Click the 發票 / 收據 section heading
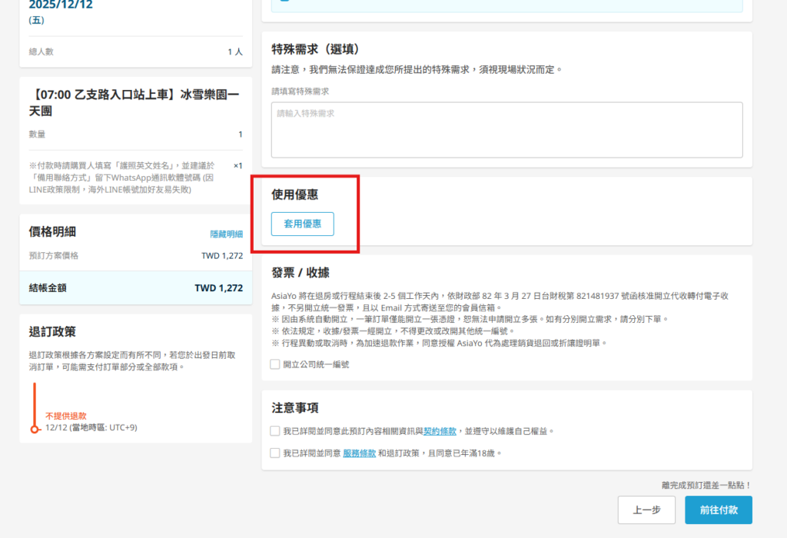Image resolution: width=787 pixels, height=538 pixels. 301,272
